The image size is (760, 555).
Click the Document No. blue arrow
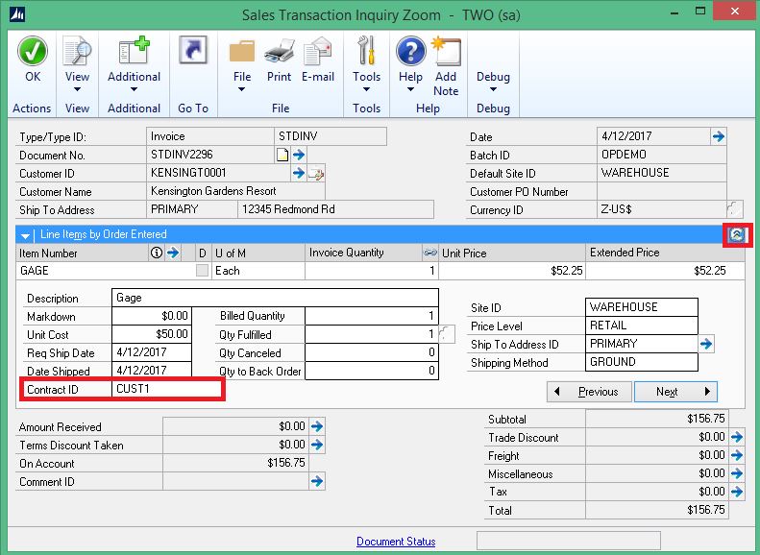coord(299,155)
